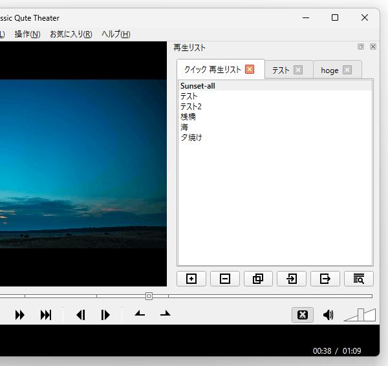
Task: Open the playlist search button
Action: coord(358,279)
